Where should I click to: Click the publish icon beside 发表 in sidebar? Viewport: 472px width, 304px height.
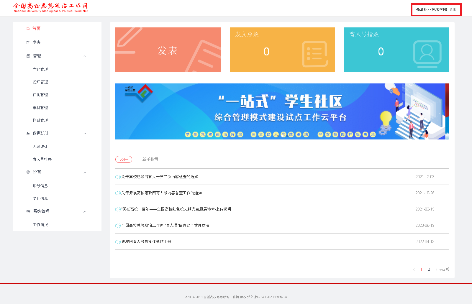(28, 42)
